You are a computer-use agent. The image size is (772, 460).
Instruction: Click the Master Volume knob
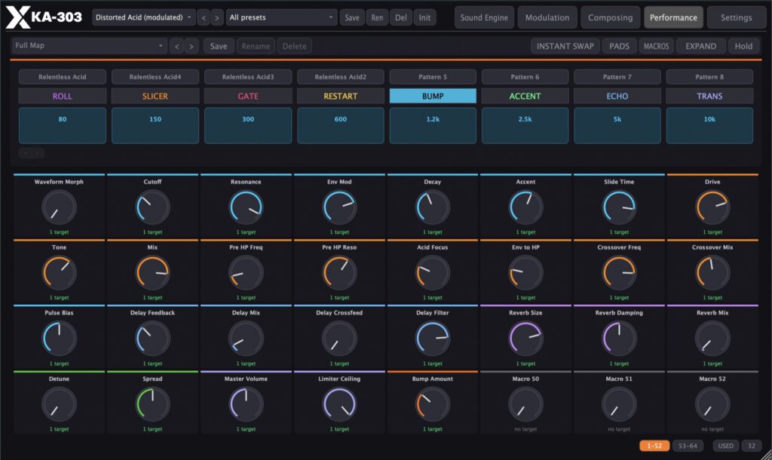pos(247,404)
